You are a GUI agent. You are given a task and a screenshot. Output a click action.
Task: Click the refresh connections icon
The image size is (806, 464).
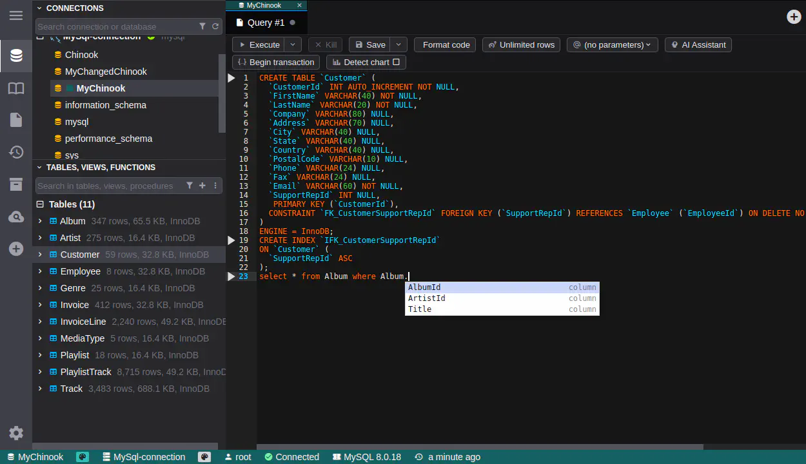click(x=215, y=26)
